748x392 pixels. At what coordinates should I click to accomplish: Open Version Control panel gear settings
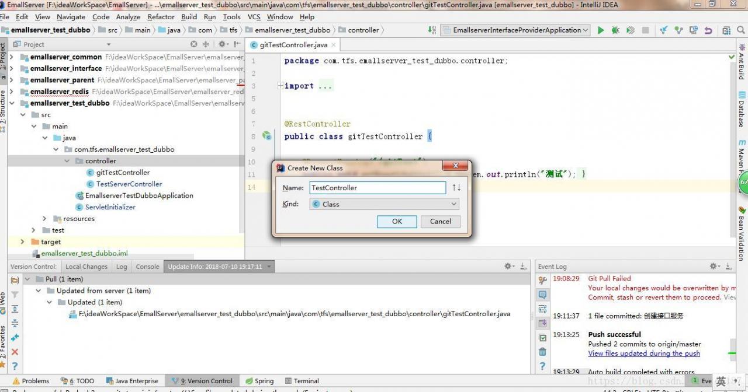click(510, 266)
